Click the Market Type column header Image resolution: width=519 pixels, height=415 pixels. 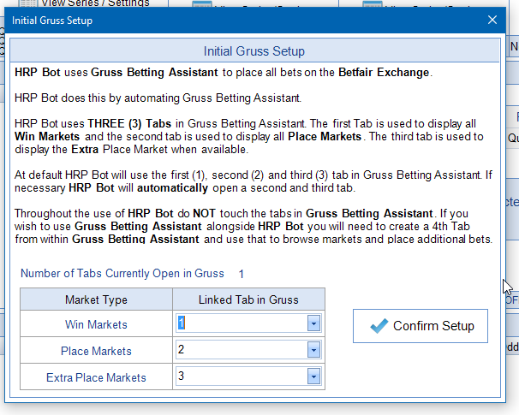pos(96,299)
